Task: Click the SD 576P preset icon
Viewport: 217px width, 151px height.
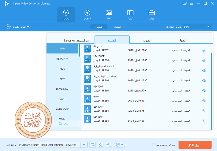Action: coord(87,109)
